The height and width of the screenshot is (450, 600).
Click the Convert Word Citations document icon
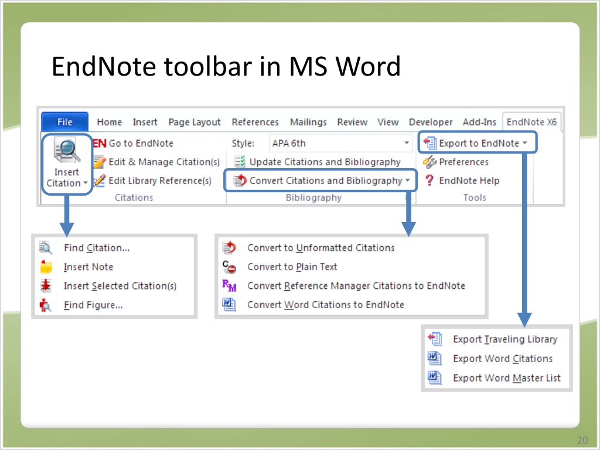coord(229,305)
